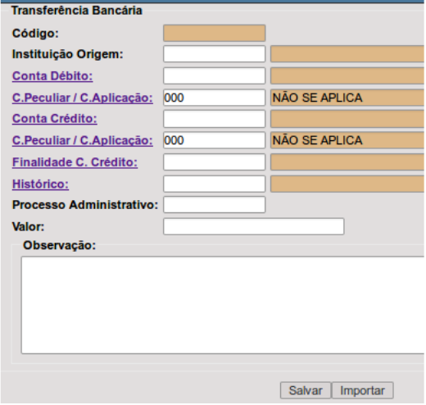Open the Finalidade C. Crédito link
This screenshot has height=405, width=426.
[x=75, y=162]
